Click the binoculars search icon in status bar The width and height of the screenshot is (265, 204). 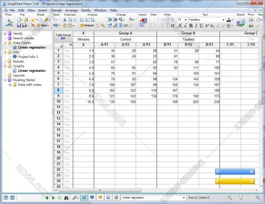[66, 198]
